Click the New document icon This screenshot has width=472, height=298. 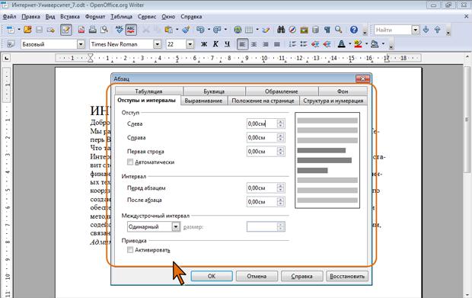(x=11, y=30)
